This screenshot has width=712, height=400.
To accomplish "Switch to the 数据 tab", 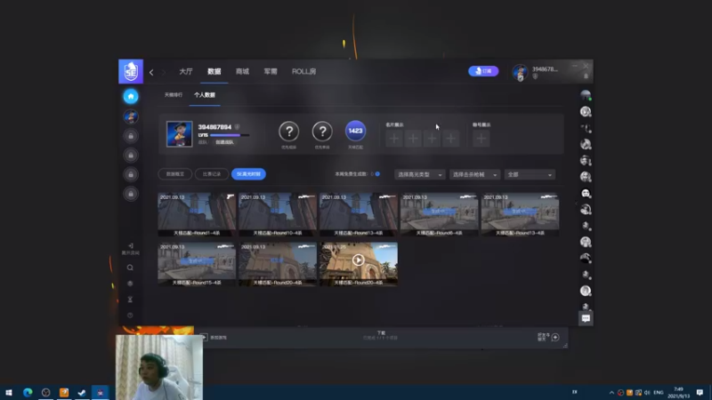I will tap(214, 72).
